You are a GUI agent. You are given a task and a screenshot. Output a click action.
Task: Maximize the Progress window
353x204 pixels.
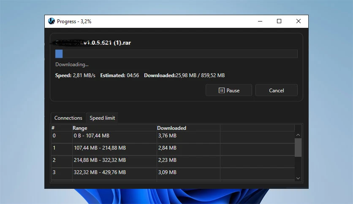point(279,21)
